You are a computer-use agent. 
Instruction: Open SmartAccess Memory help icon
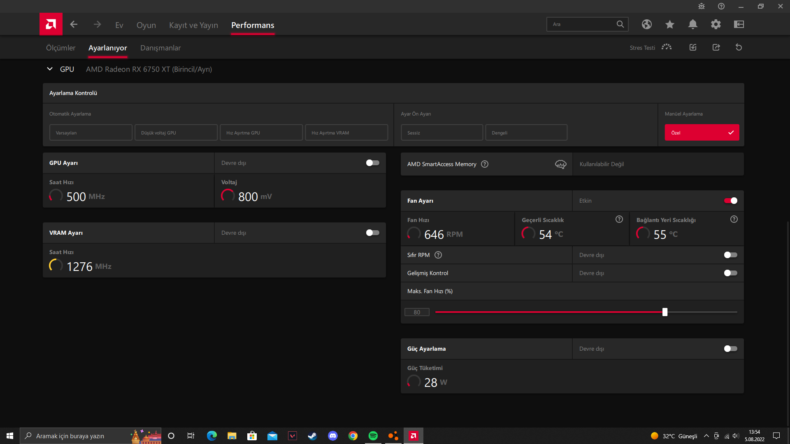485,164
